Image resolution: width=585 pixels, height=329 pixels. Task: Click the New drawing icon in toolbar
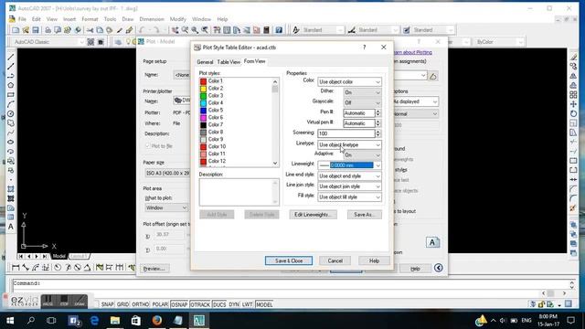(x=16, y=30)
